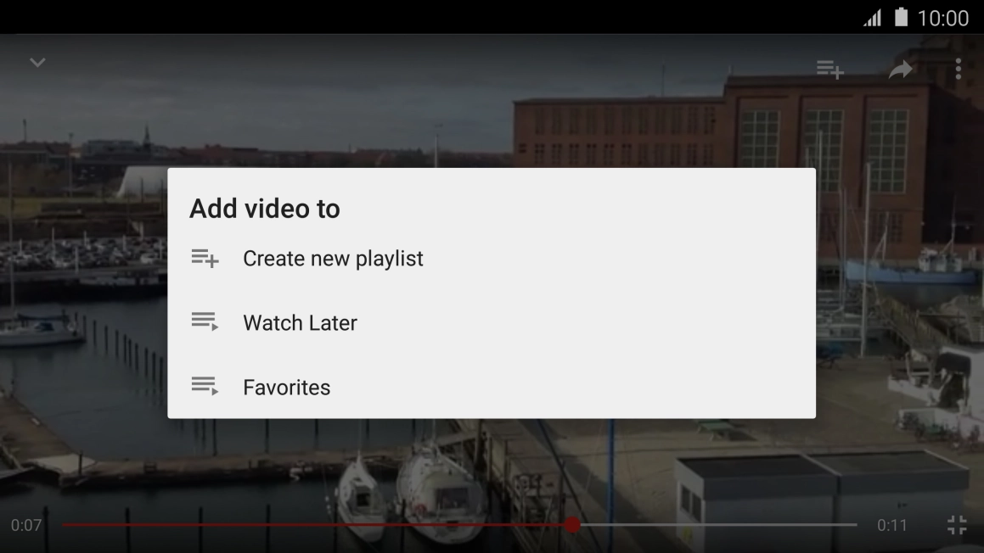Click the total duration 0:11 label

click(891, 526)
